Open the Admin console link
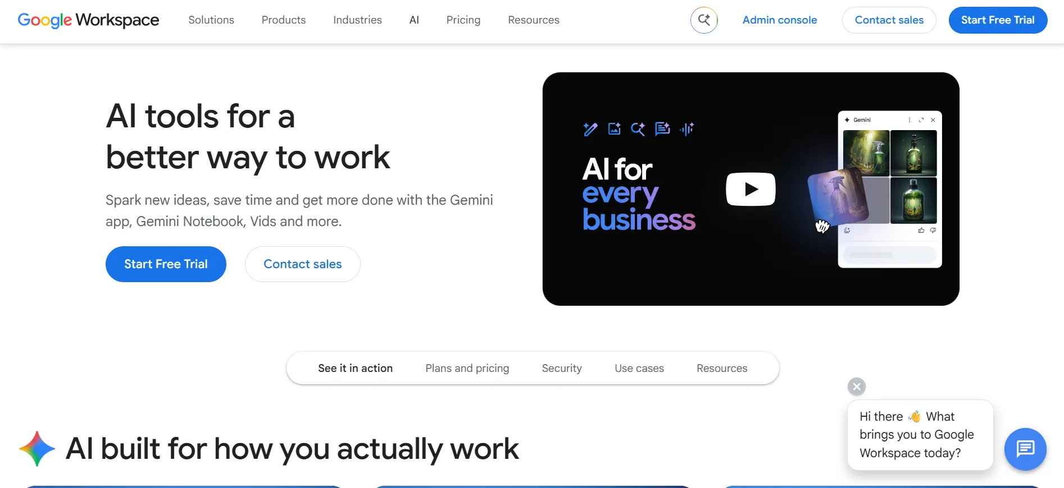 780,20
